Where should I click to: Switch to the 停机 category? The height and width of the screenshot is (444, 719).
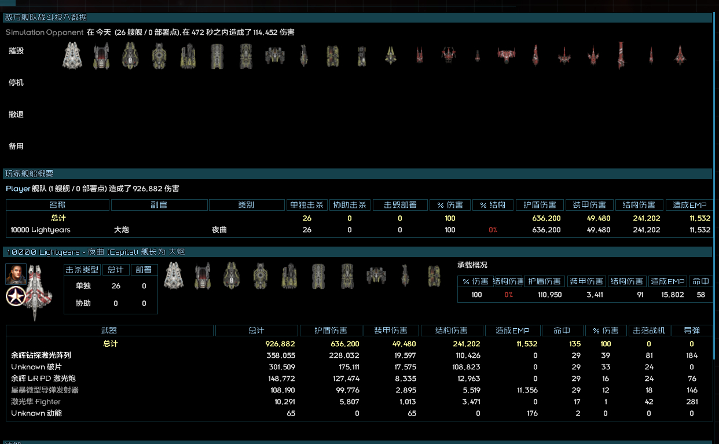click(16, 83)
